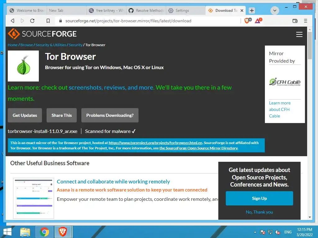The height and width of the screenshot is (238, 318).
Task: Follow the screenshots, reviews, and more link
Action: [x=111, y=87]
